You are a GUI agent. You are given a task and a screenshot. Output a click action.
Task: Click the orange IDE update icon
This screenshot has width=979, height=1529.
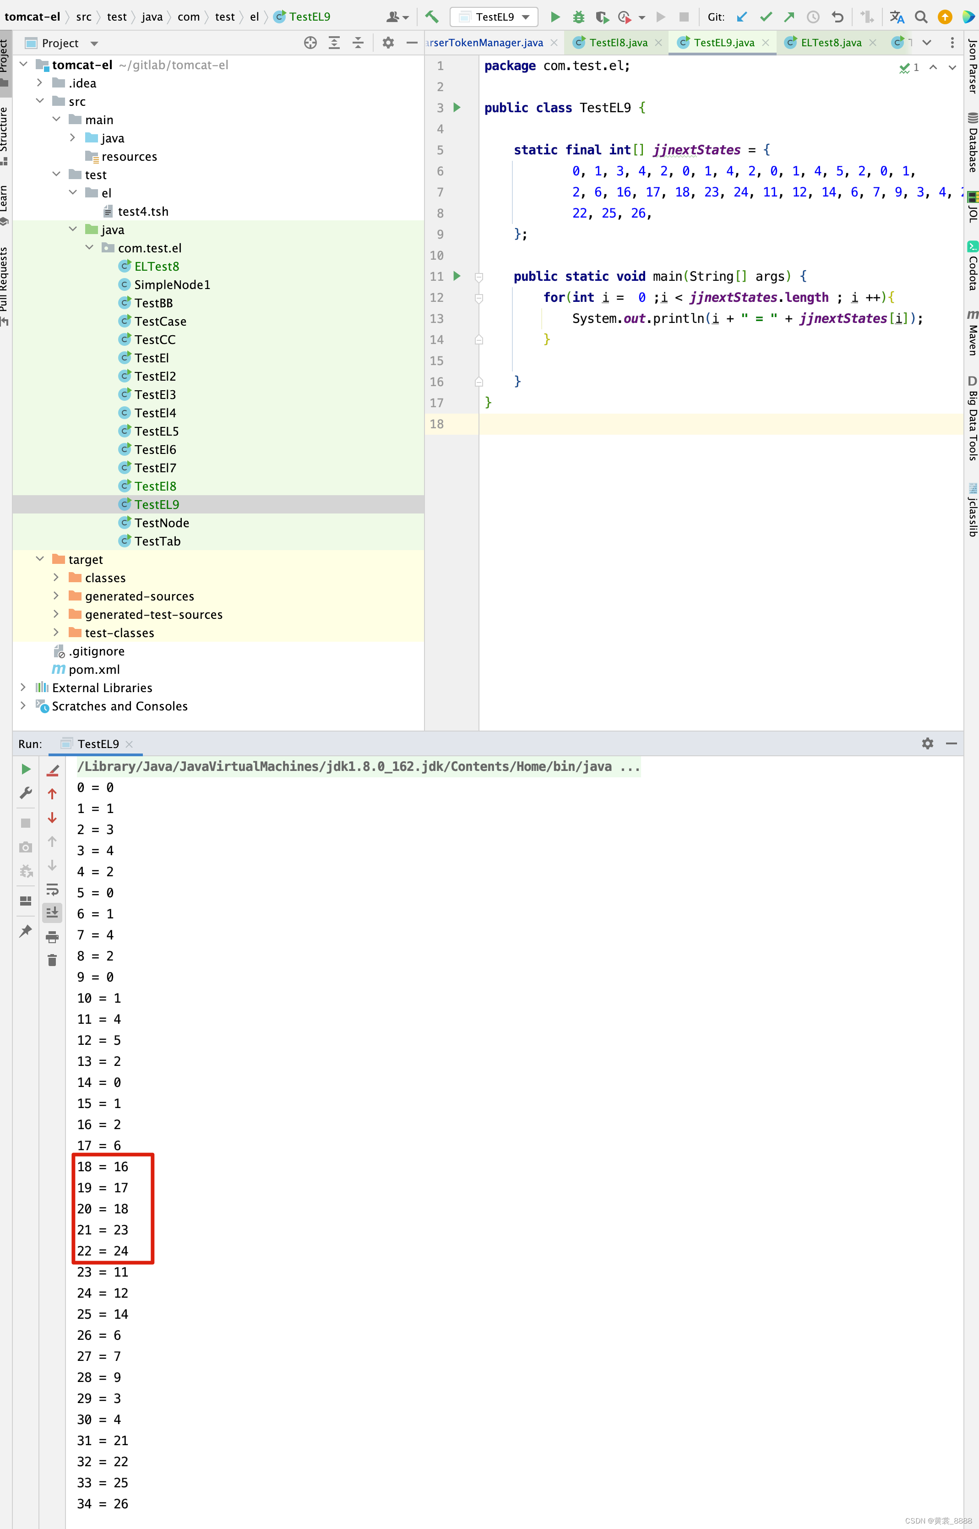945,17
